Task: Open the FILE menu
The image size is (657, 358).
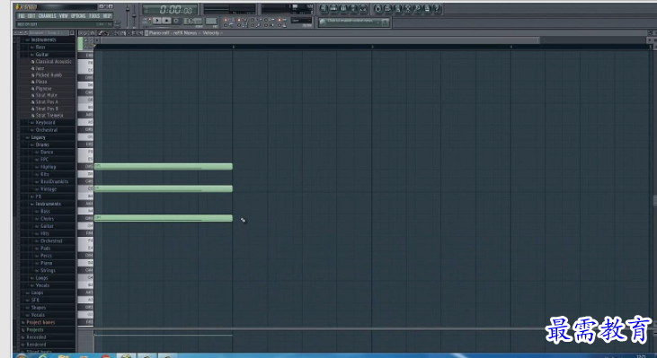Action: (22, 16)
